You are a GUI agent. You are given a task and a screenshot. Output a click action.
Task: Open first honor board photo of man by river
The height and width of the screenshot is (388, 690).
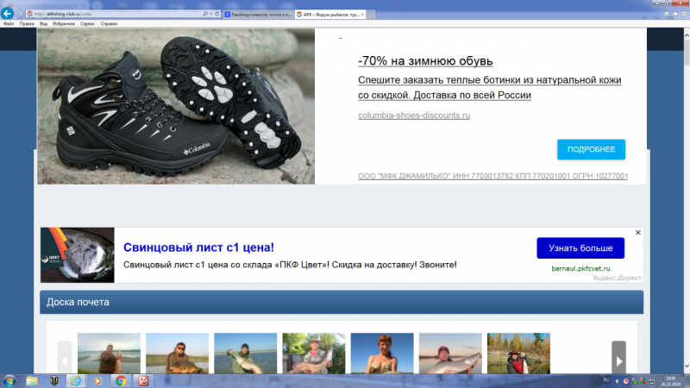coord(110,354)
